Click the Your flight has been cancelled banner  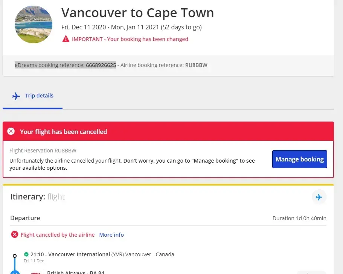click(x=63, y=132)
